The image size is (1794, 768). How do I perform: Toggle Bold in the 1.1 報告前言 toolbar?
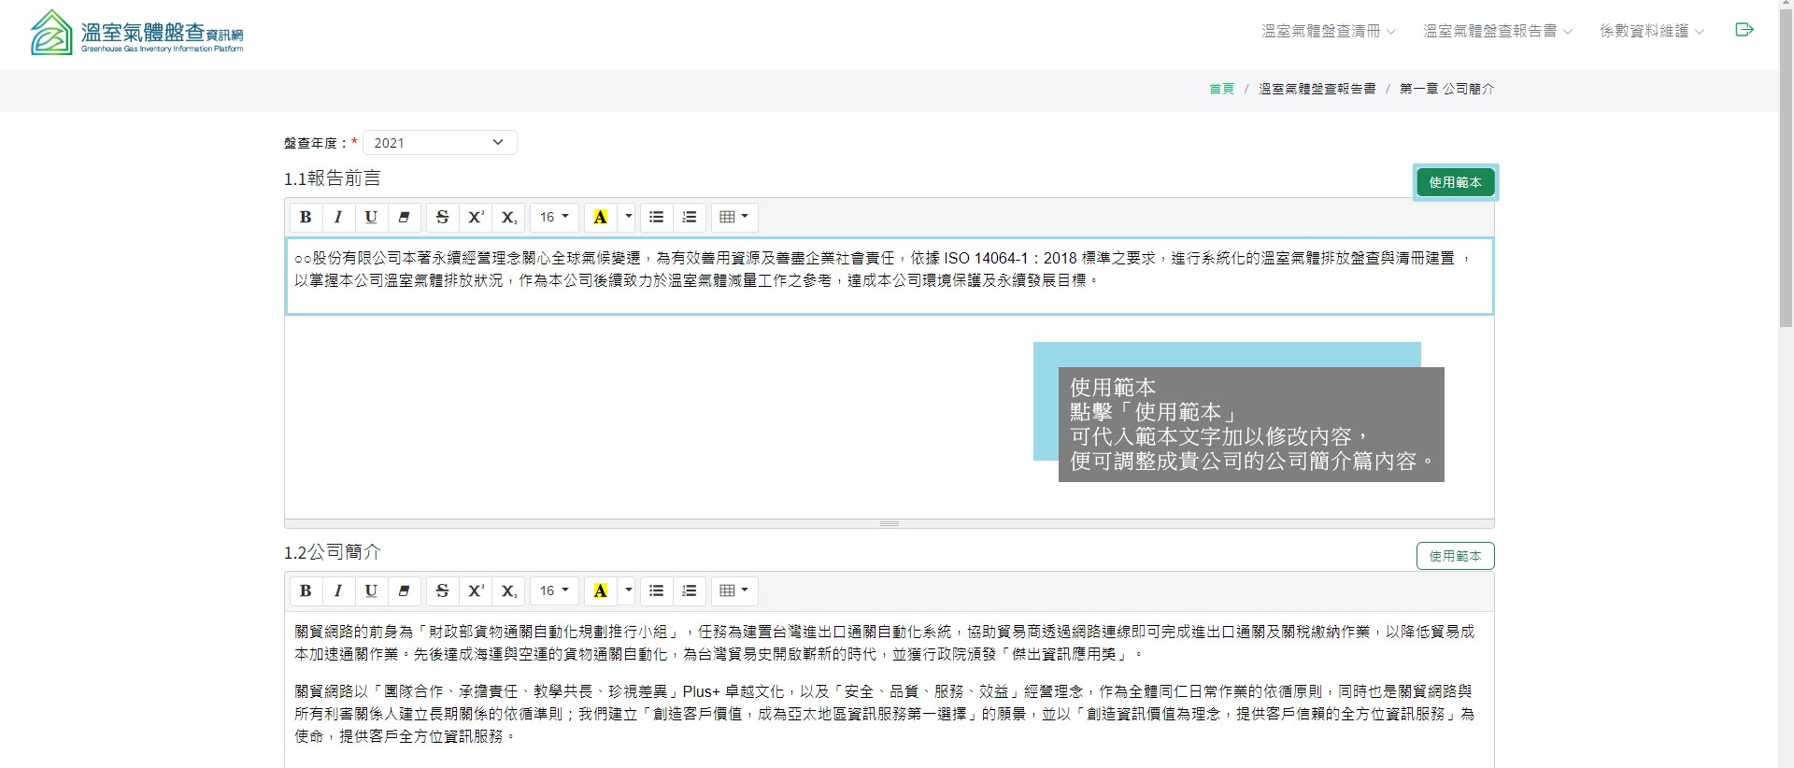[x=306, y=218]
